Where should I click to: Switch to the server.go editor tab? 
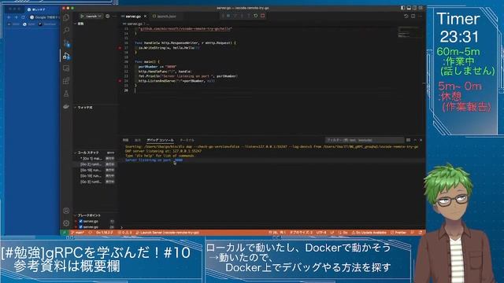(133, 16)
